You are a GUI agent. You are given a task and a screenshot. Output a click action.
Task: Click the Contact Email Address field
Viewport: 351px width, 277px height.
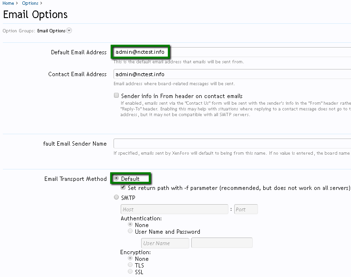point(232,74)
